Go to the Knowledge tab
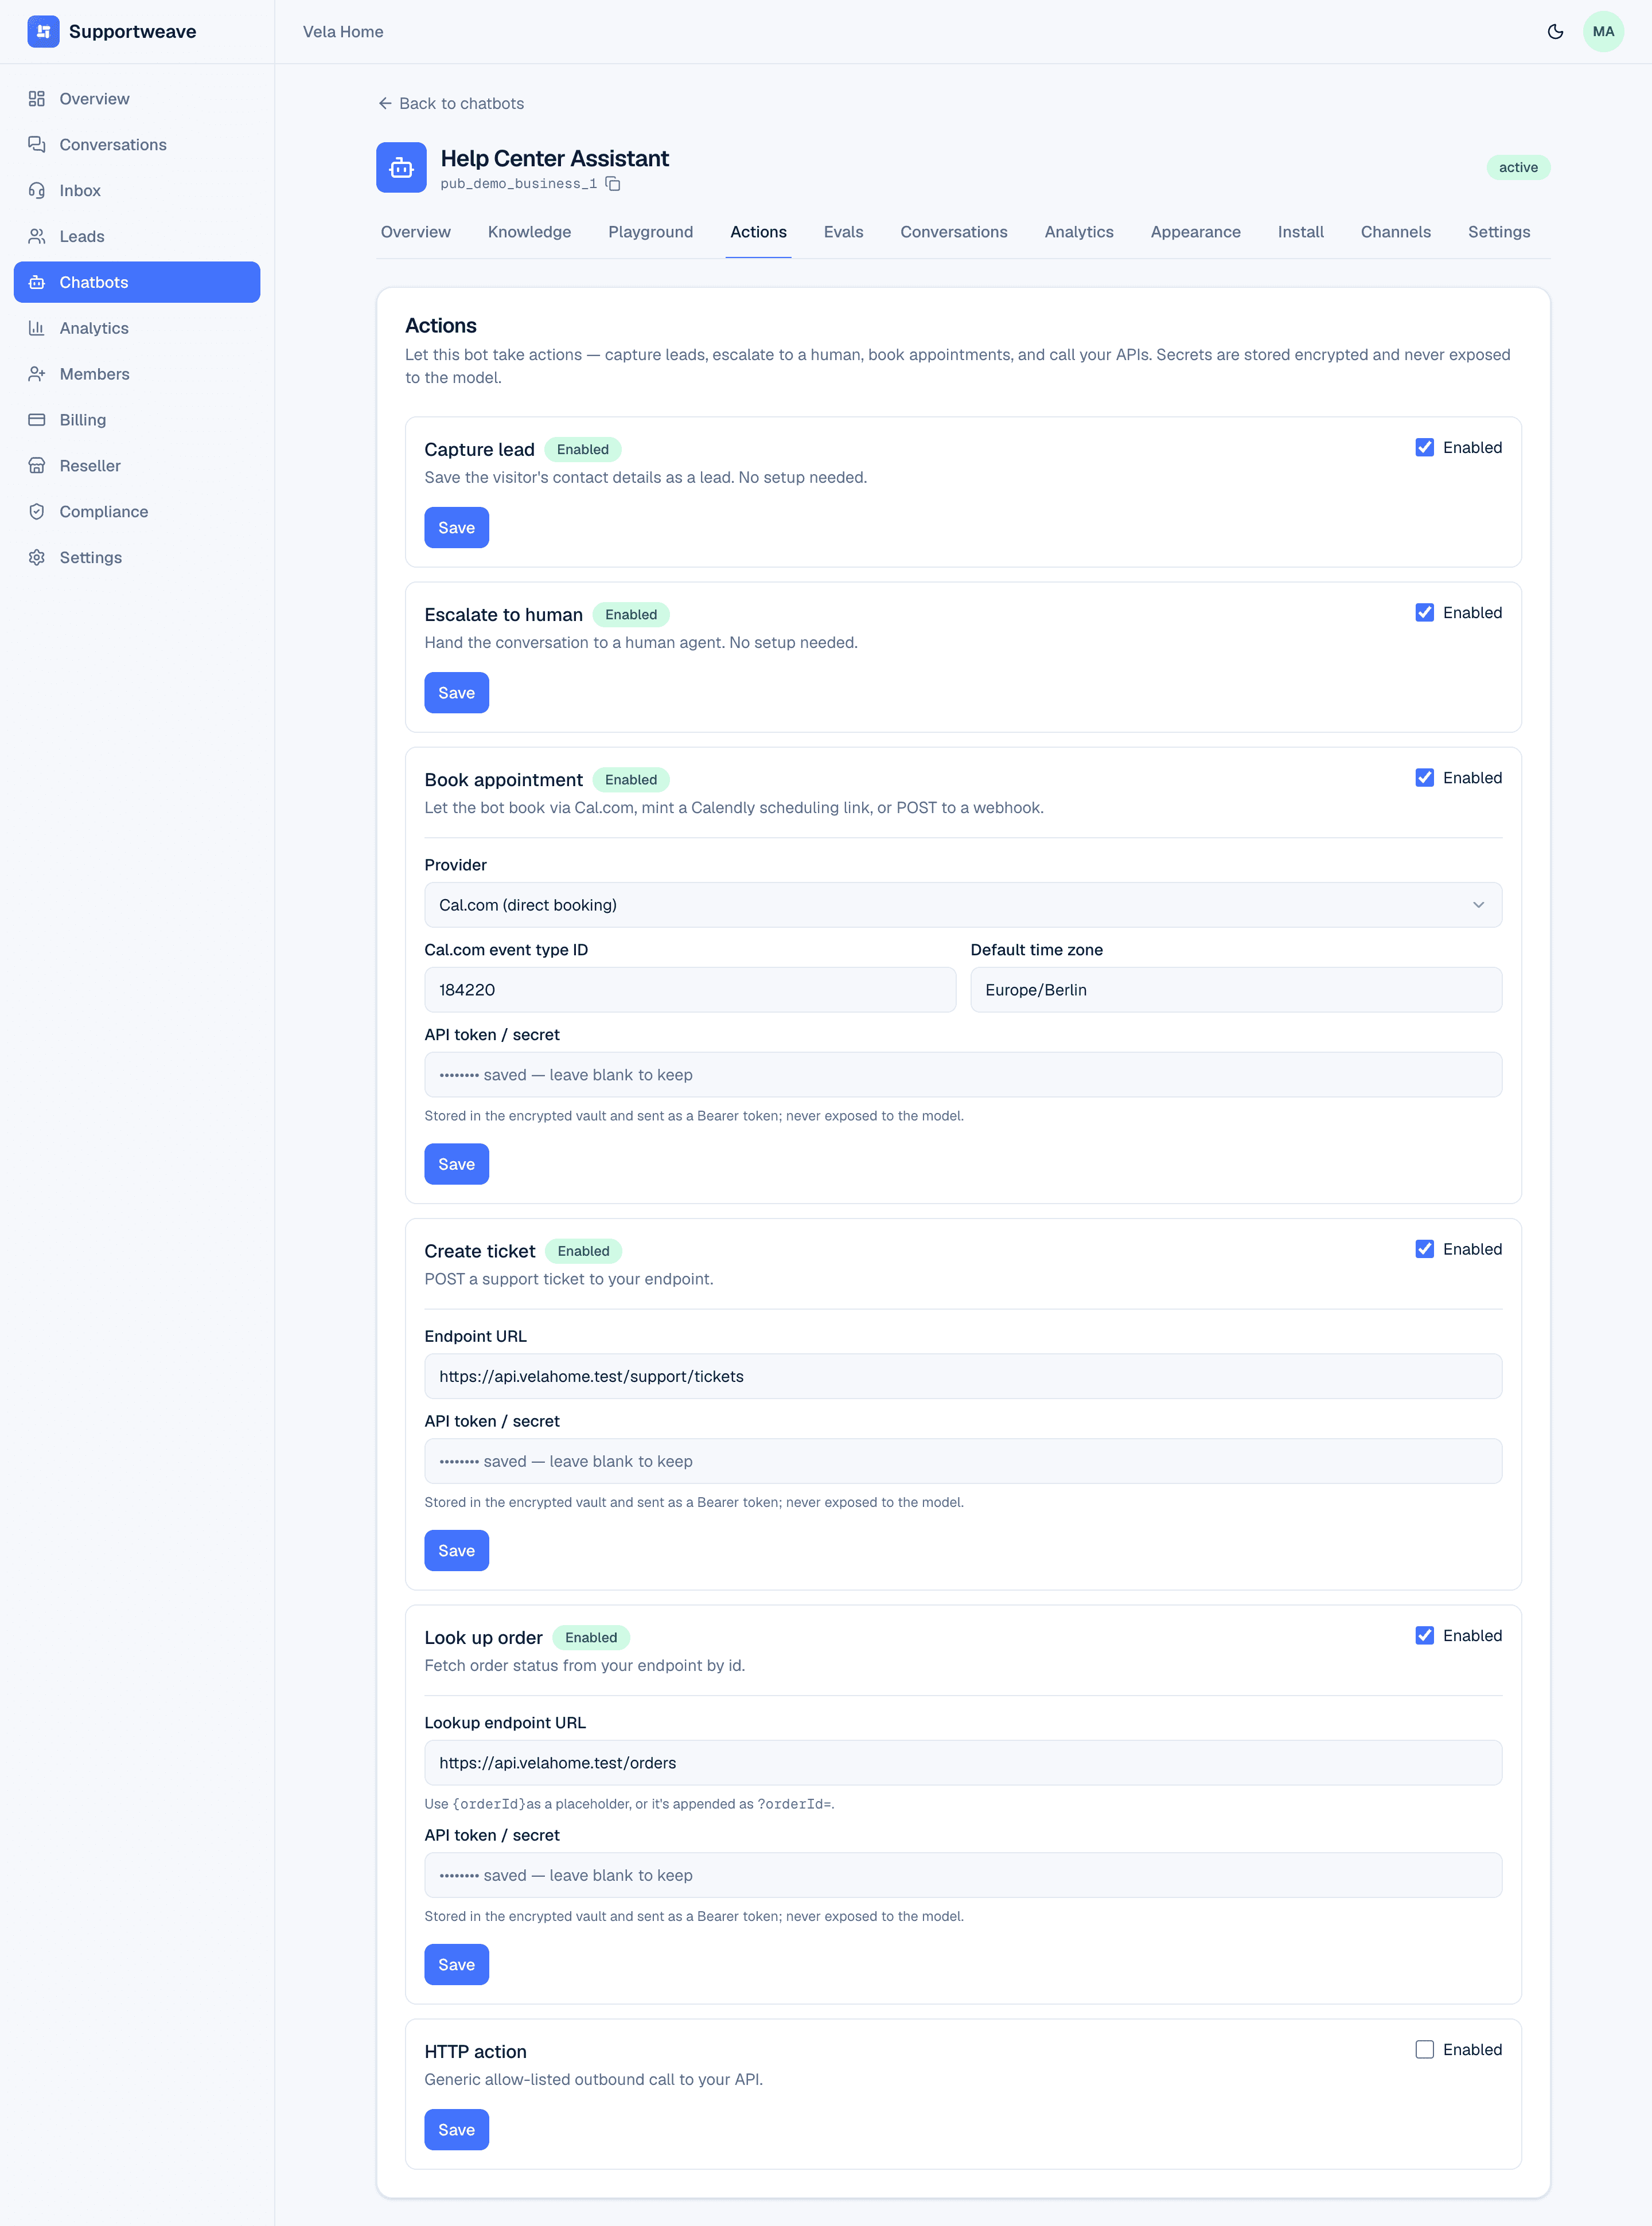This screenshot has width=1652, height=2226. (x=529, y=232)
